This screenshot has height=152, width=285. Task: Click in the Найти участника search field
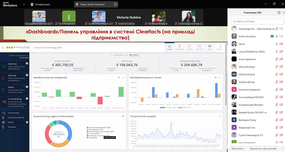coord(257,21)
